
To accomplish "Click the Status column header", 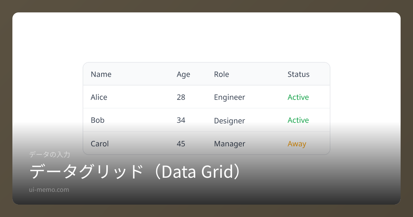I will click(298, 74).
